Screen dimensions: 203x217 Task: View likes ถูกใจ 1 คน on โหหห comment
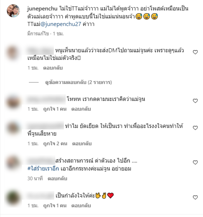coord(55,109)
